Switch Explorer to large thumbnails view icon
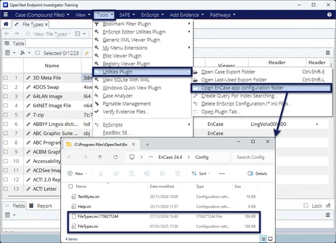Viewport: 336px width, 243px height. [270, 239]
